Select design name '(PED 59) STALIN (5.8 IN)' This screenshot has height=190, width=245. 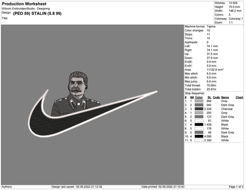click(37, 13)
